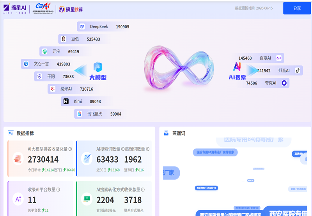
Task: Select the 百度AI logo icon
Action: tap(279, 58)
